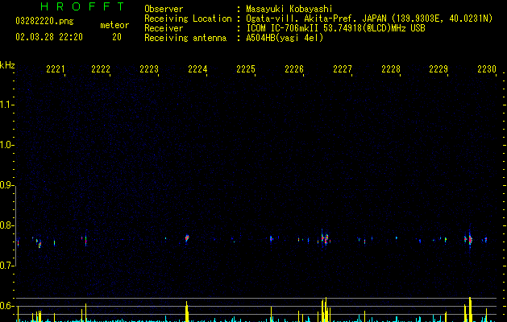This screenshot has width=507, height=322.
Task: Click the strong echo cluster before 2227
Action: tap(325, 239)
